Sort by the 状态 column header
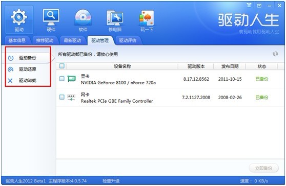Screen dimensions: 286x186 (262, 66)
